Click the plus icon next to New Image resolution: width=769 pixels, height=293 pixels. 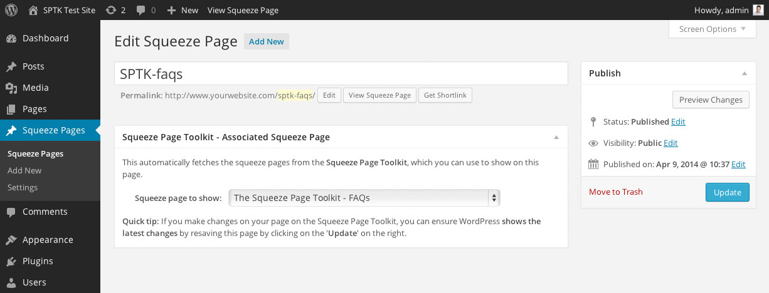point(171,10)
